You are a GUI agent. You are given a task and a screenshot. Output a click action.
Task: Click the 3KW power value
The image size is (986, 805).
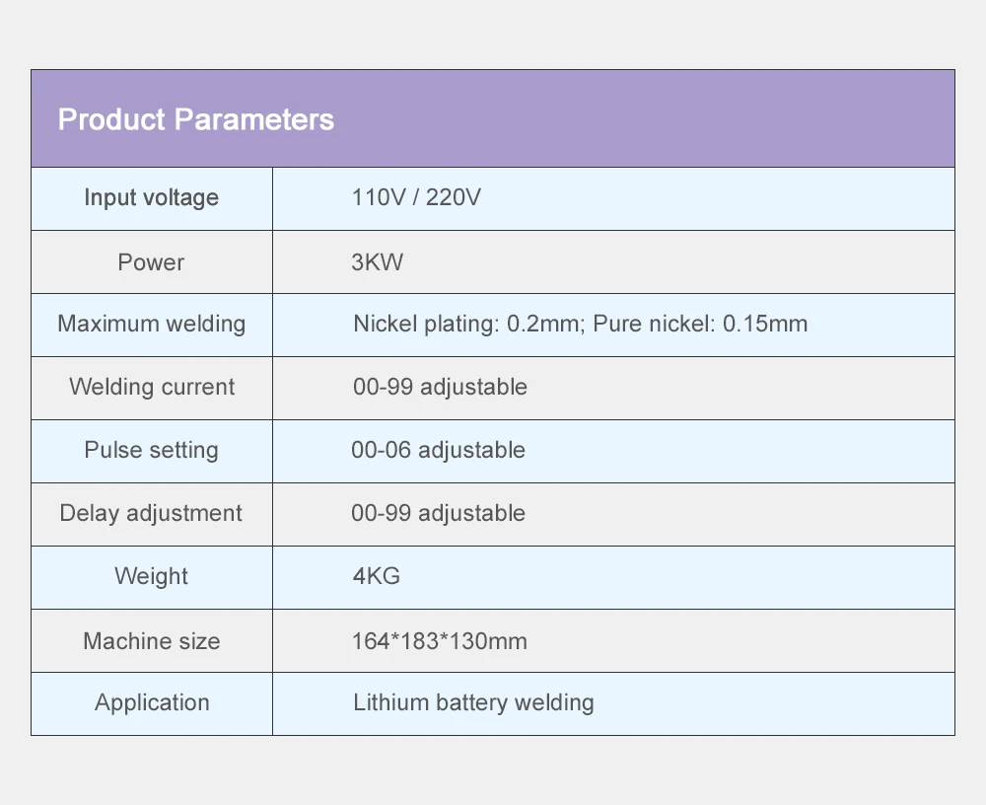click(x=377, y=262)
